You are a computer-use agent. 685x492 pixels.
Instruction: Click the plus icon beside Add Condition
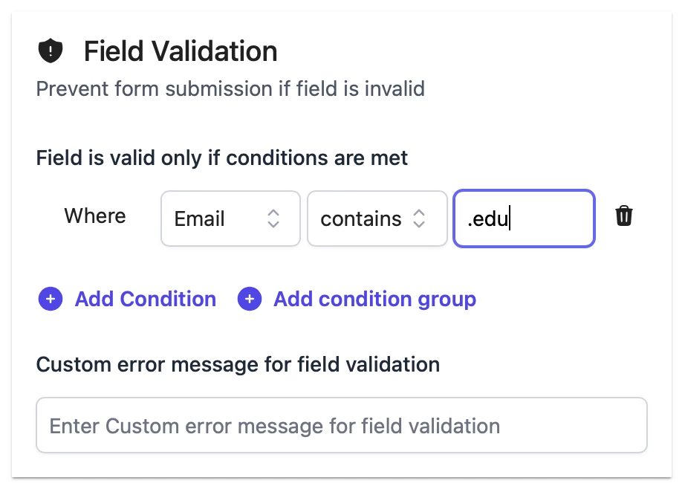click(x=51, y=299)
